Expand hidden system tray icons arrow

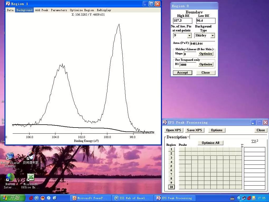239,198
